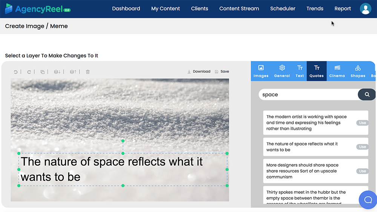This screenshot has width=377, height=212.
Task: Duplicate the selected layer with copy icon
Action: 43,72
